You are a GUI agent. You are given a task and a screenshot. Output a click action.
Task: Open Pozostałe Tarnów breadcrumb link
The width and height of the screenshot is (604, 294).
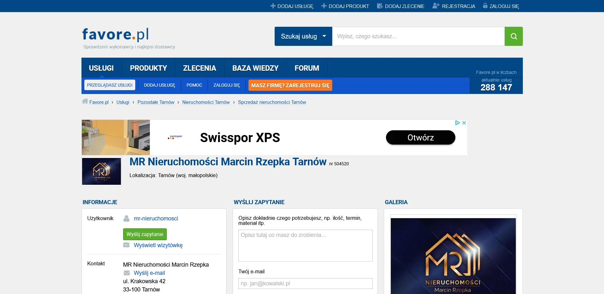[156, 102]
